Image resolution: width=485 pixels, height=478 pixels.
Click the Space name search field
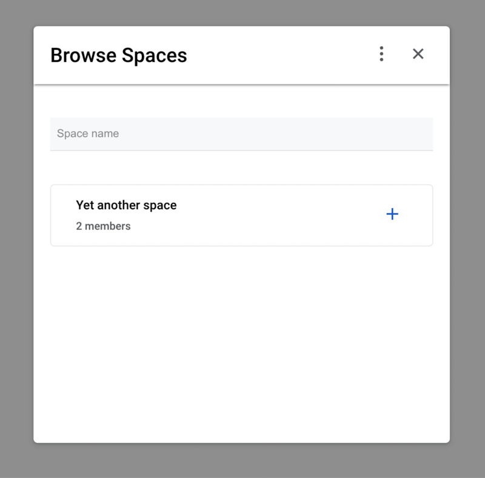click(241, 133)
